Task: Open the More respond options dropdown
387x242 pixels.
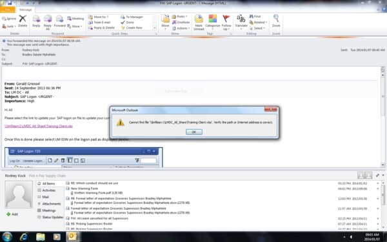Action: pyautogui.click(x=75, y=26)
